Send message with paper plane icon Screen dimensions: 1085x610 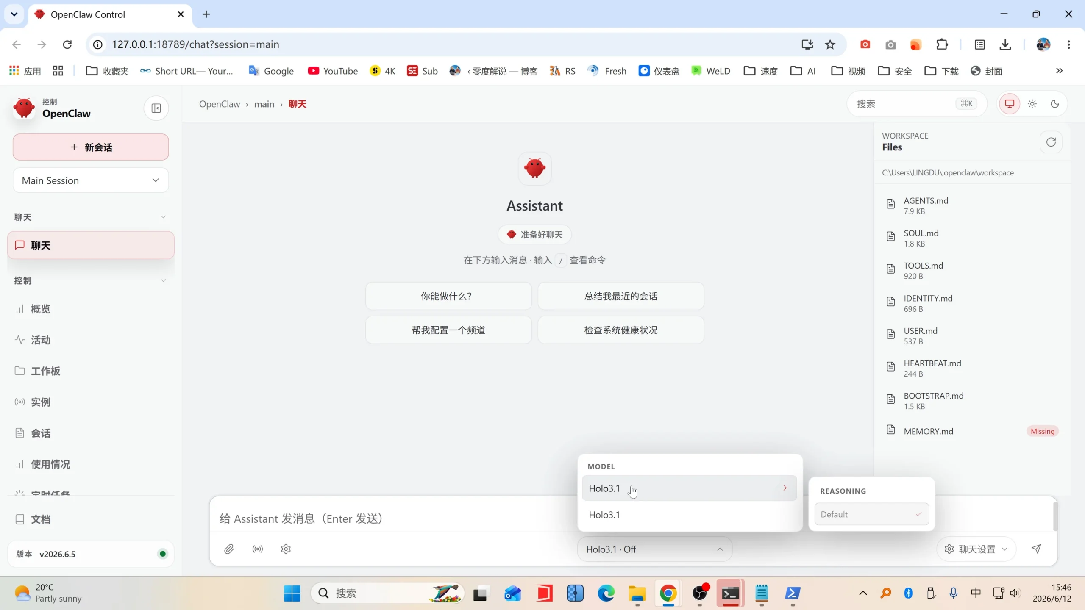pyautogui.click(x=1036, y=549)
